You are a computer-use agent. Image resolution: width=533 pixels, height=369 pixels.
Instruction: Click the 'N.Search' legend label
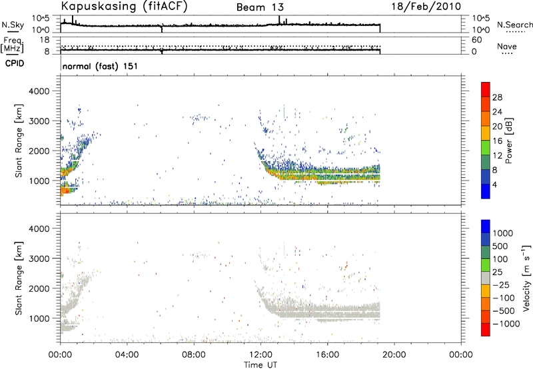pyautogui.click(x=514, y=25)
